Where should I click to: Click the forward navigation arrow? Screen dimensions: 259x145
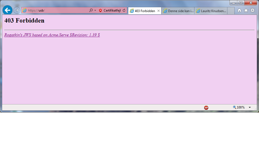(17, 10)
